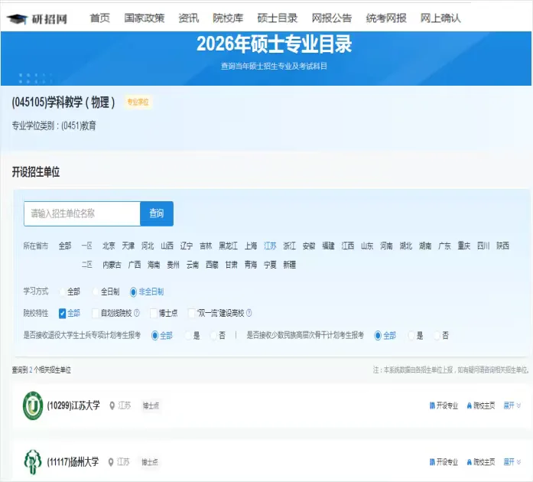Viewport: 533px width, 482px height.
Task: Filter by region 新疆
Action: tap(290, 265)
